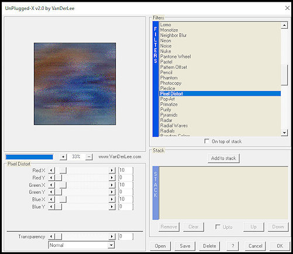Click filter list scroll up arrow

(x=284, y=25)
